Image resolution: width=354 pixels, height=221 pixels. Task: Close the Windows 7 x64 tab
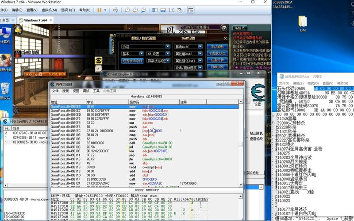click(x=50, y=20)
